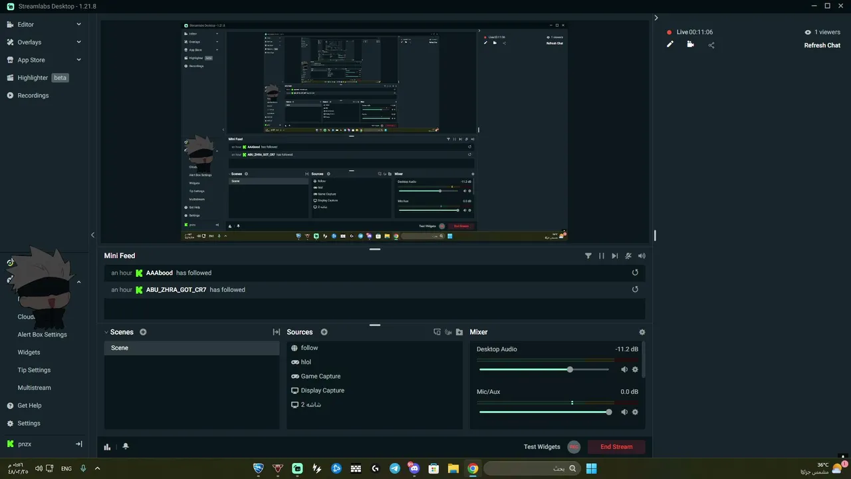
Task: Add a new scene plus icon
Action: tap(143, 332)
